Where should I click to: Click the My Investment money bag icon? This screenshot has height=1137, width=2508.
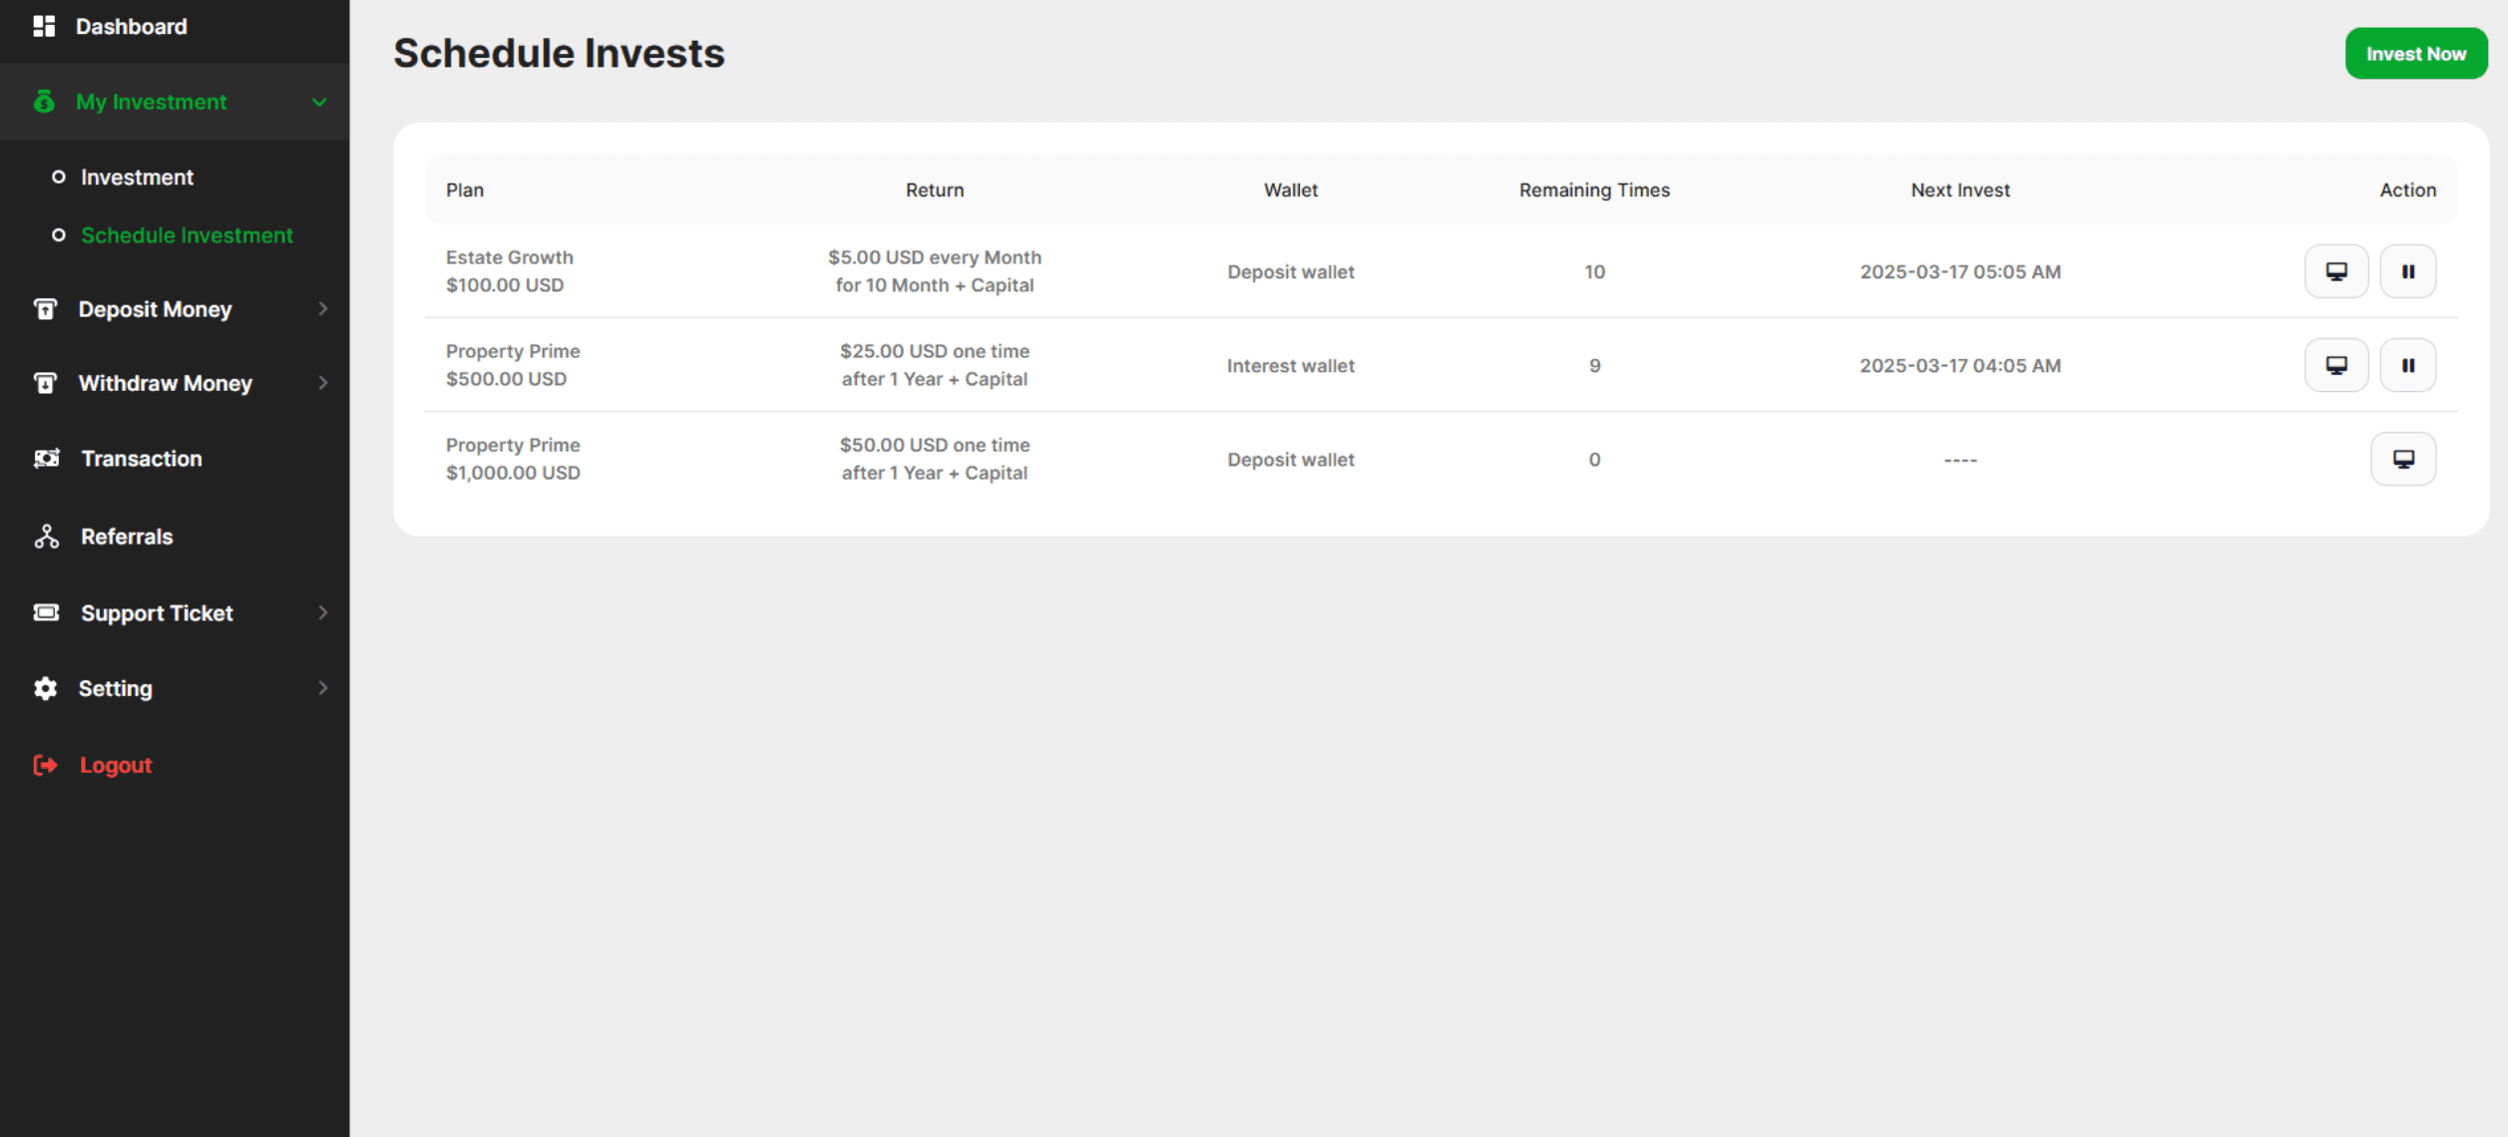tap(44, 102)
